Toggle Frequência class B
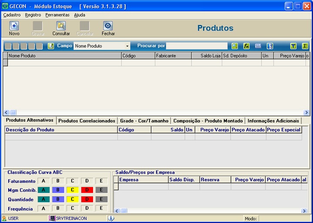The height and width of the screenshot is (223, 313). [x=58, y=208]
